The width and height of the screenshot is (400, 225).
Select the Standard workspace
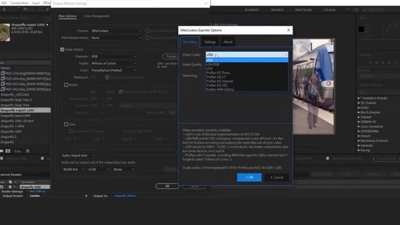coord(277,10)
